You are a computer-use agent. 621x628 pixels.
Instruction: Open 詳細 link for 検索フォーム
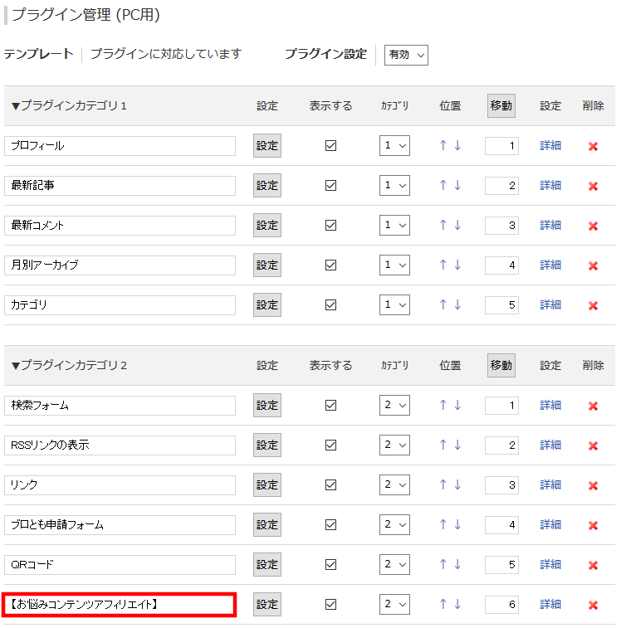tap(550, 405)
